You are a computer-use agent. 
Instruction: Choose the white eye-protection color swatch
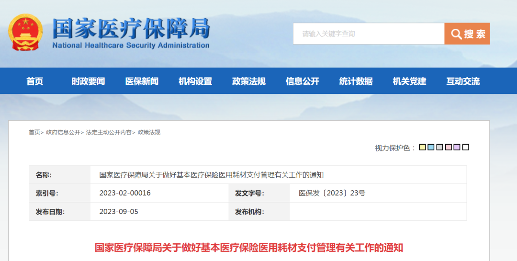pos(466,147)
